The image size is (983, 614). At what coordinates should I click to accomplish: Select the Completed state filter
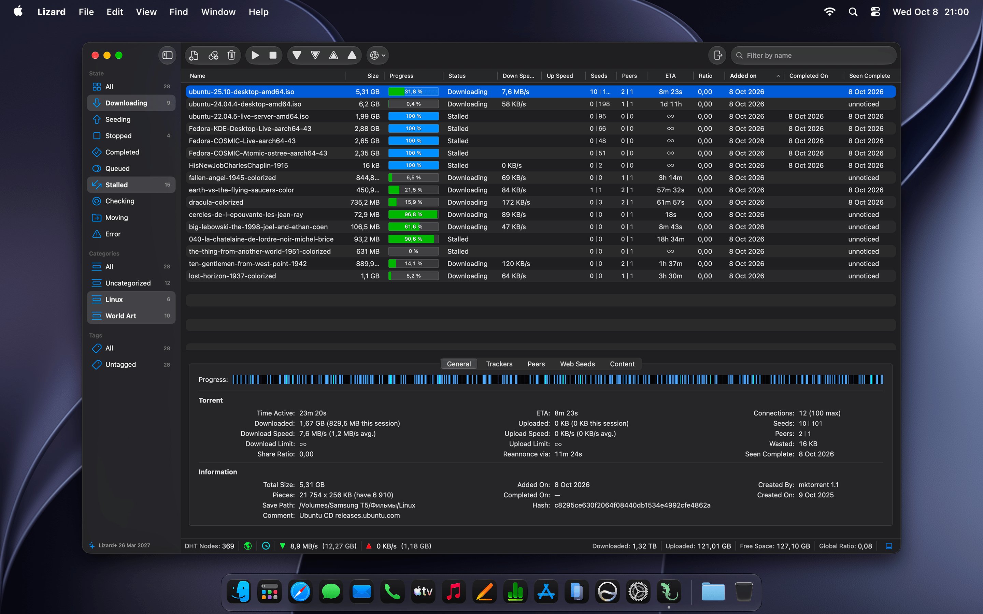point(131,152)
